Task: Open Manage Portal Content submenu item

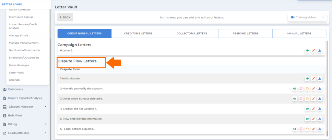Action: tap(24, 43)
